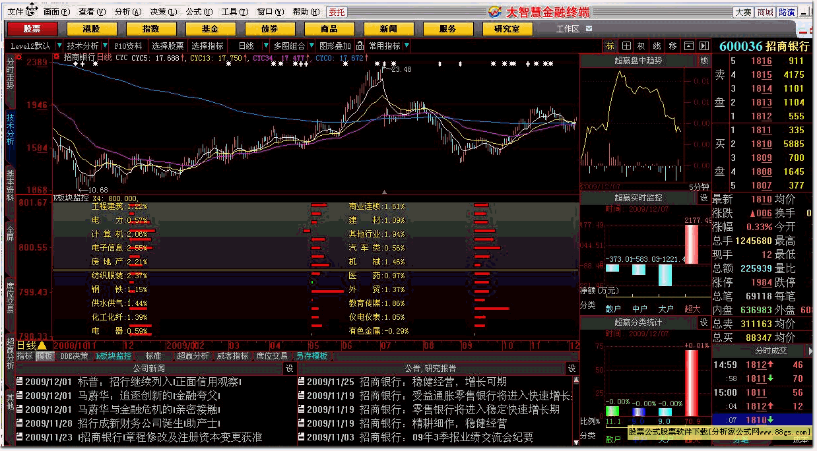The width and height of the screenshot is (817, 451).
Task: Open the 公式 menu
Action: (199, 12)
